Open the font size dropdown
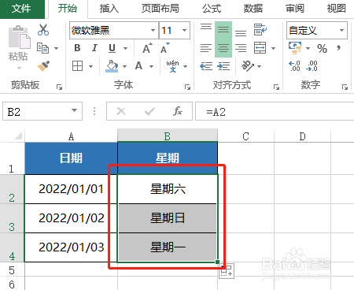 pyautogui.click(x=185, y=30)
